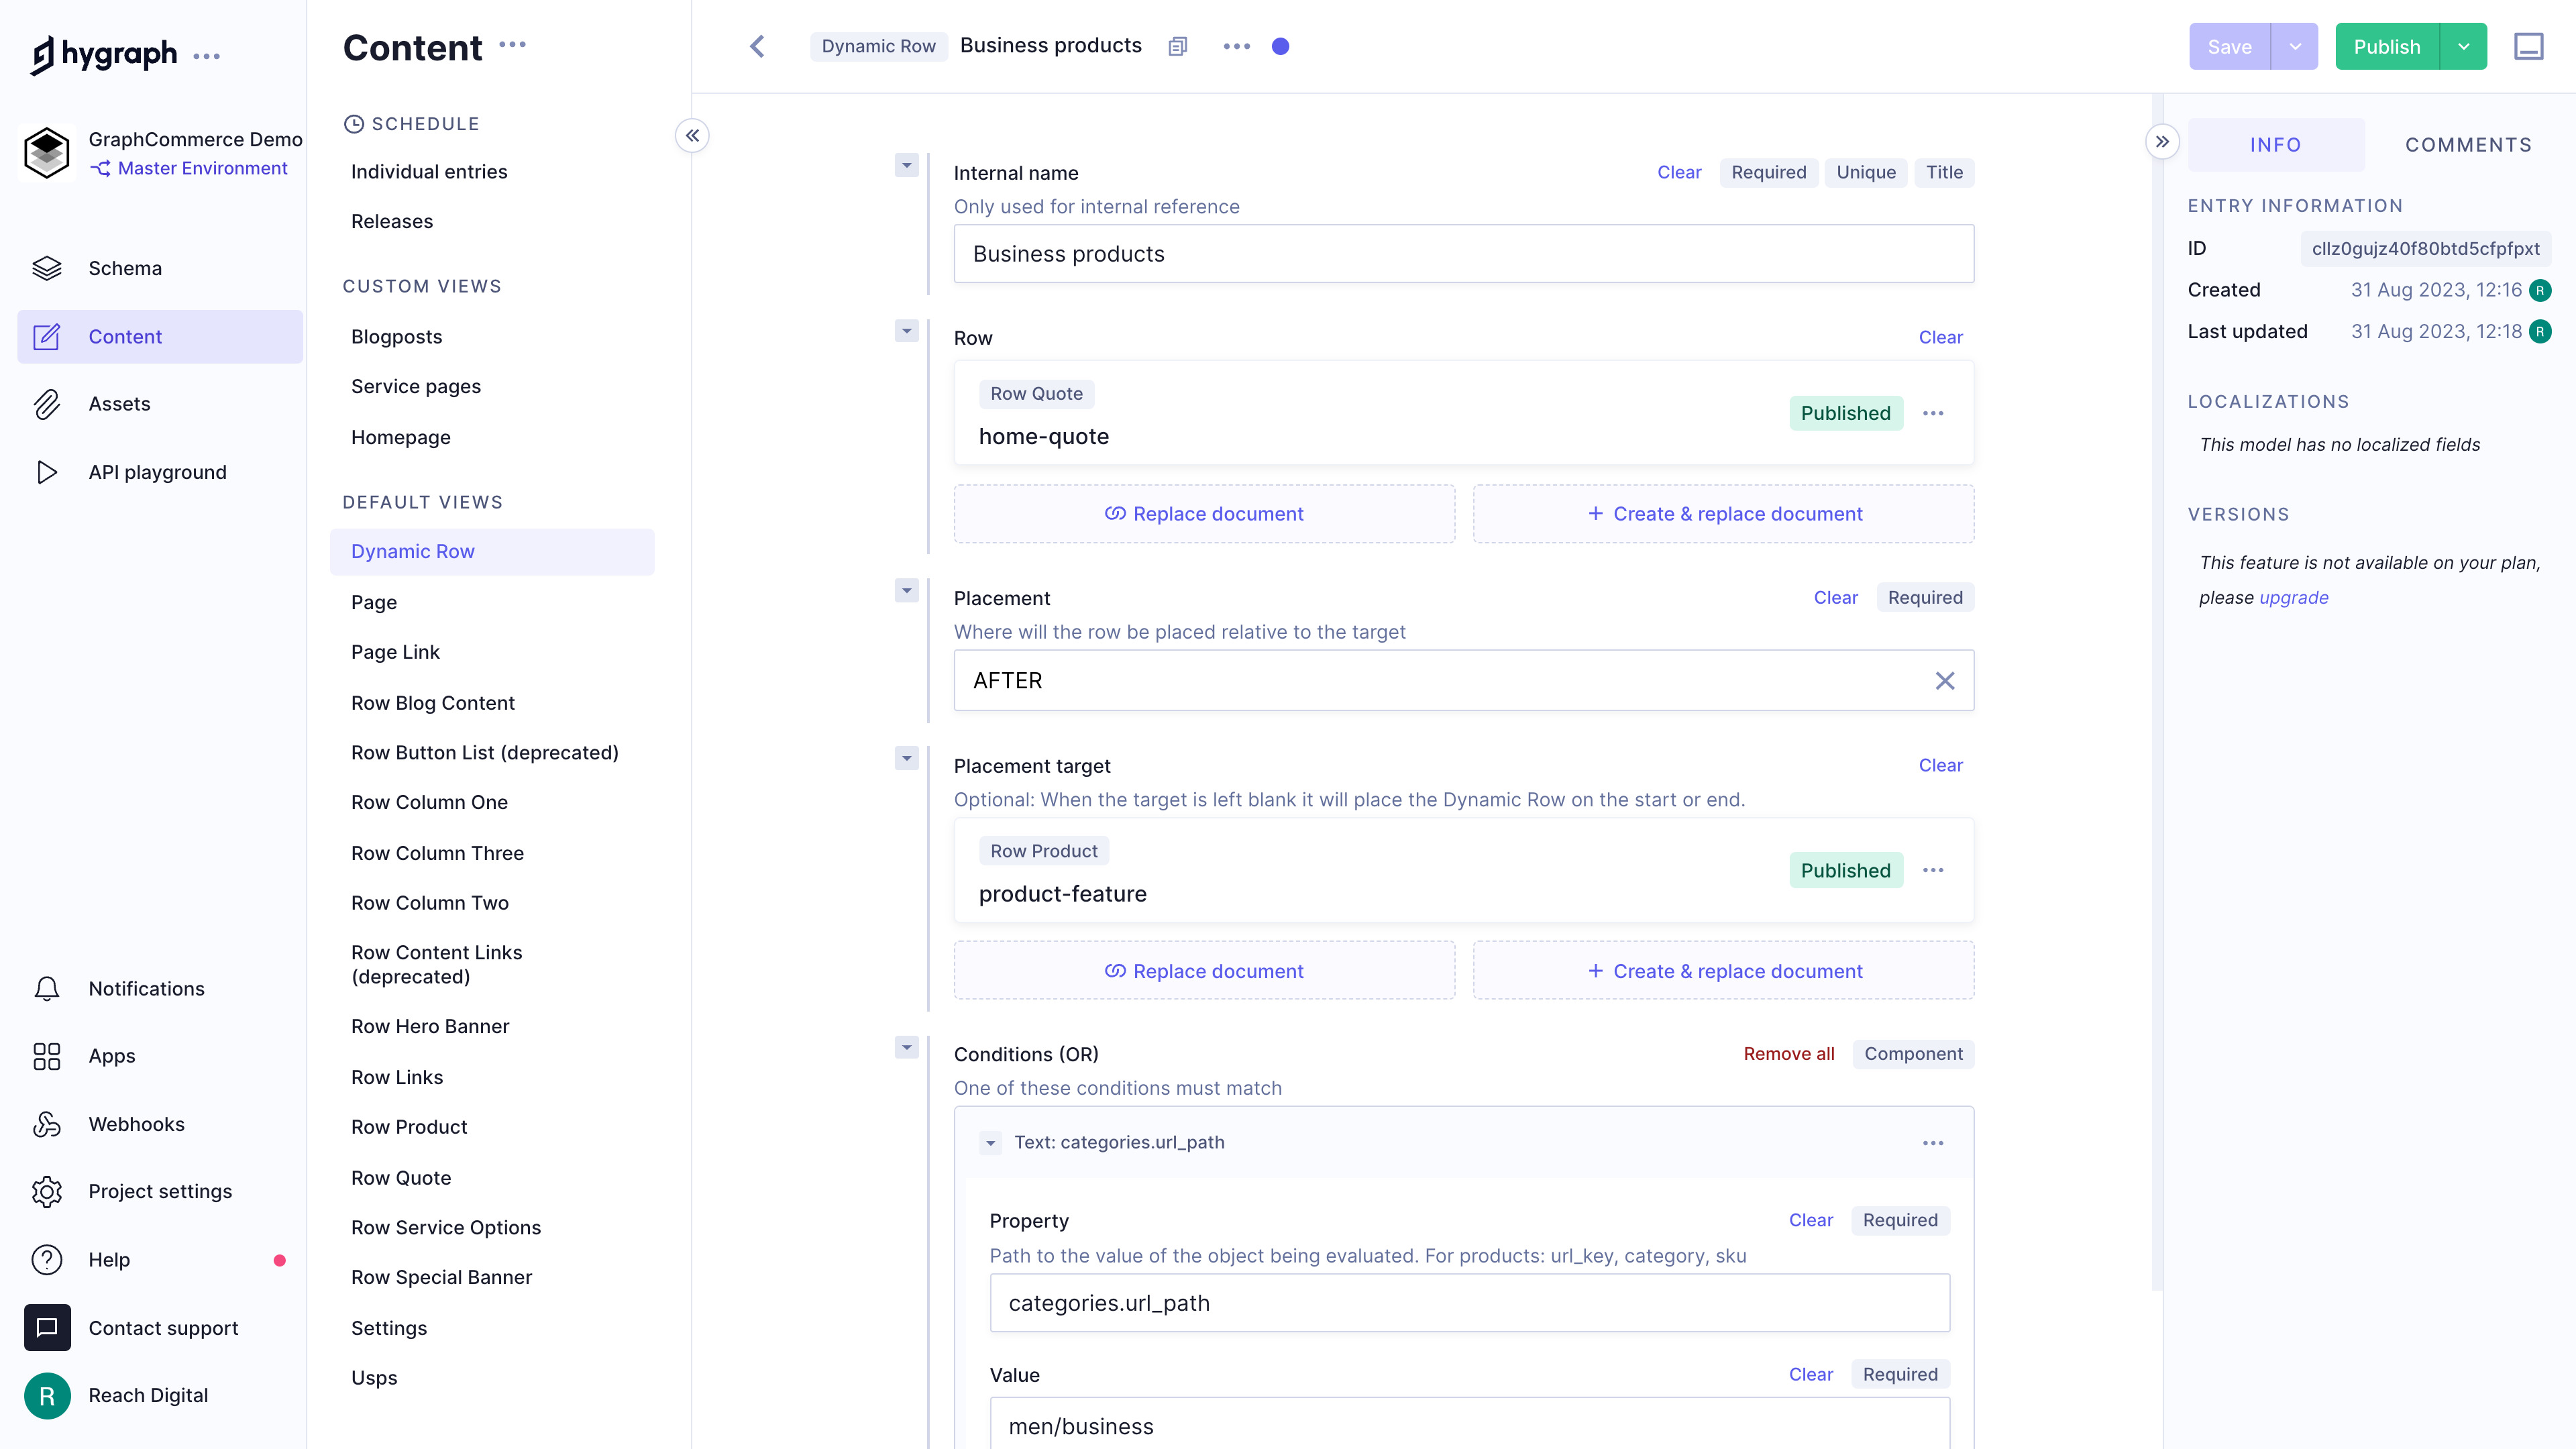Click the back arrow next to Dynamic Row
Image resolution: width=2576 pixels, height=1449 pixels.
point(757,46)
